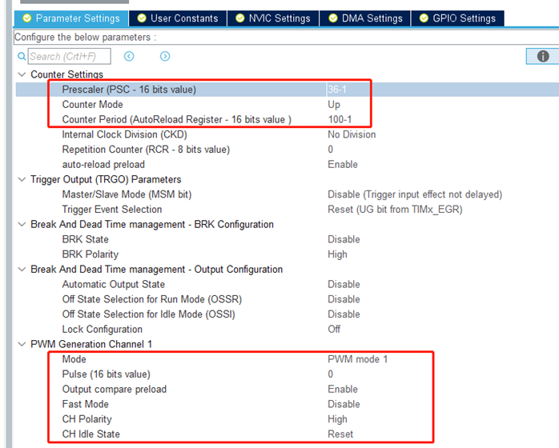This screenshot has height=448, width=559.
Task: Open CH Idle State Reset value
Action: [x=340, y=434]
